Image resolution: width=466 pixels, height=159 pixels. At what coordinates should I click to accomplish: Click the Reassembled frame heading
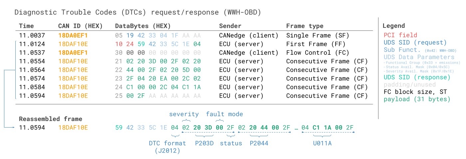coord(51,119)
